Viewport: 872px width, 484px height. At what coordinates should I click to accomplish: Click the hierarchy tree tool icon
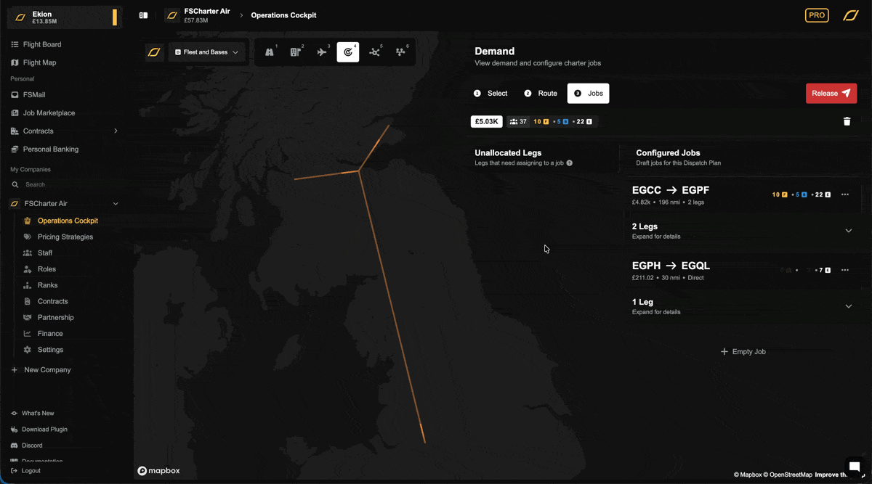[400, 52]
